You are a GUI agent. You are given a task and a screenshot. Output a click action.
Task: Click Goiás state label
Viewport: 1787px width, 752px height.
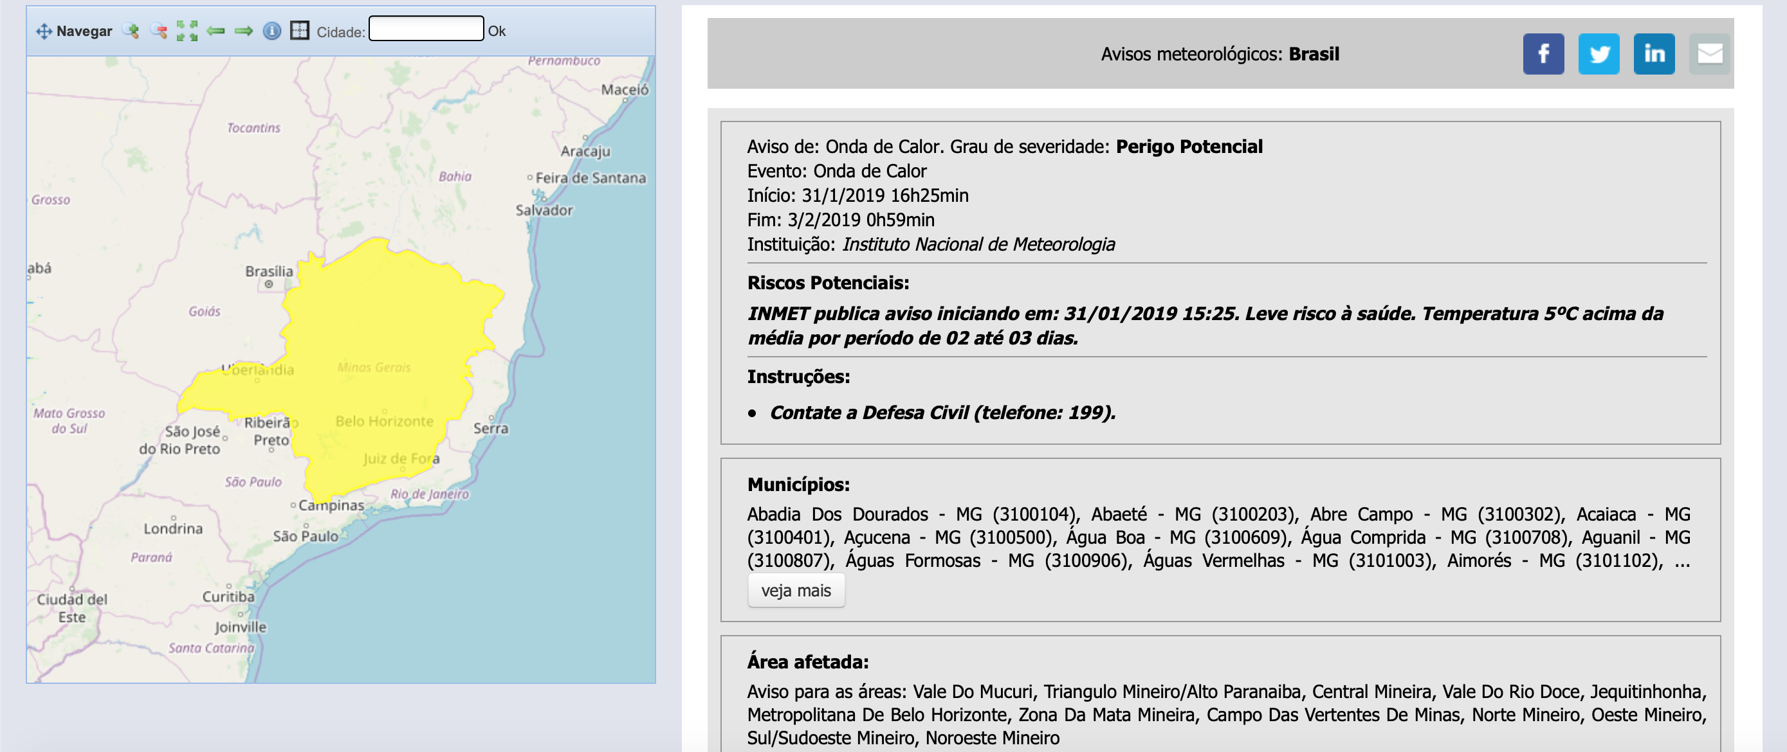(205, 312)
